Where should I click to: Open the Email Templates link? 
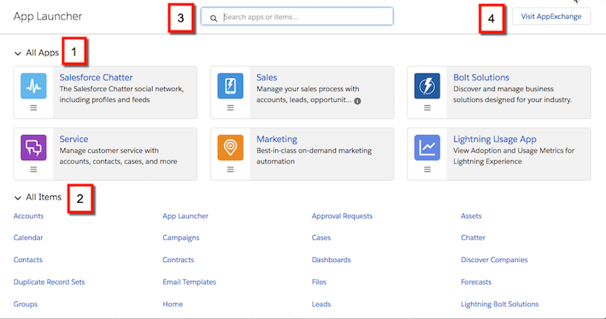[x=189, y=282]
